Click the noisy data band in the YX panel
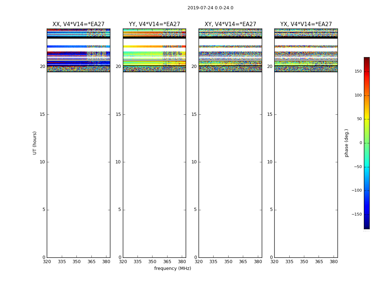This screenshot has height=286, width=375. tap(306, 69)
